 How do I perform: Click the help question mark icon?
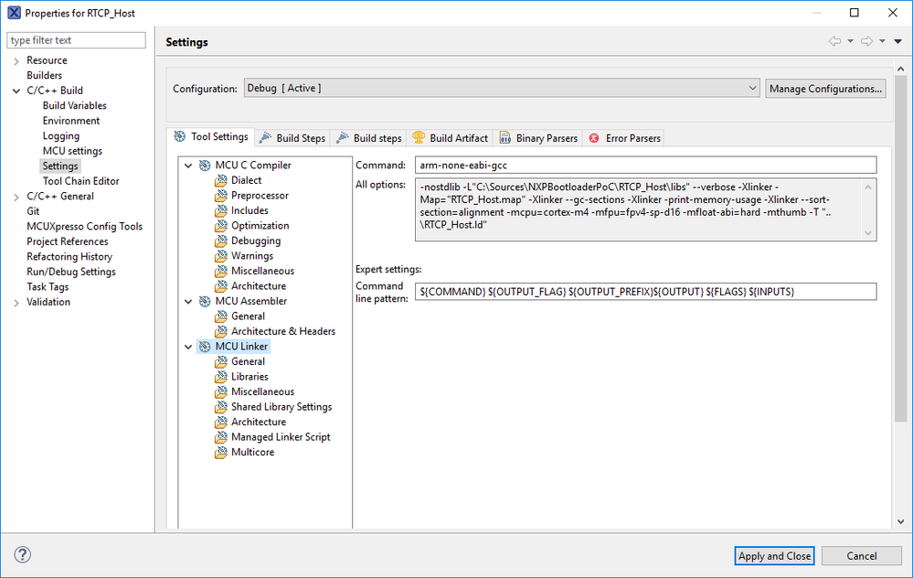coord(23,555)
